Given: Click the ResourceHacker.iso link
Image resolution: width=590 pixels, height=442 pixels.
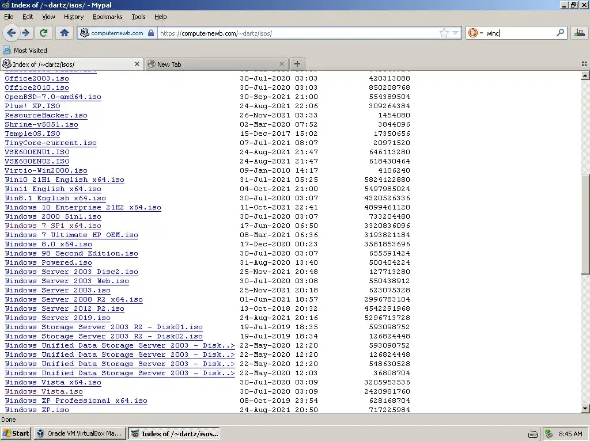Looking at the screenshot, I should 46,115.
